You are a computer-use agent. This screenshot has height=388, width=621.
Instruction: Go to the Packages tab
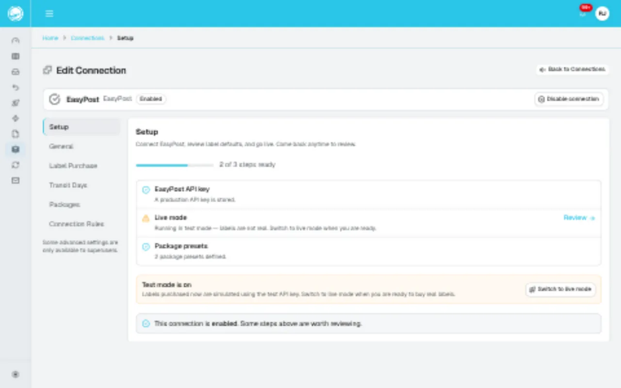coord(82,205)
